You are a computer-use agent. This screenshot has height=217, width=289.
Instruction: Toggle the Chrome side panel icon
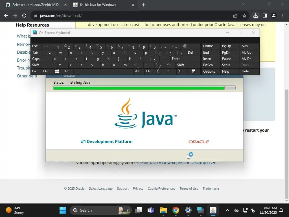265,16
